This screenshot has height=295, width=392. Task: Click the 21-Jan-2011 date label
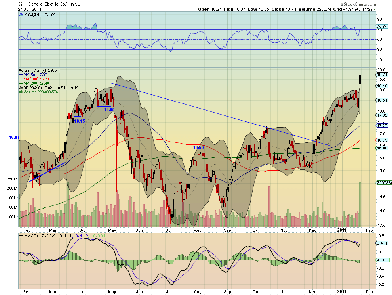(30, 10)
